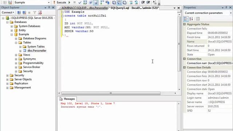Viewport: 233px width, 131px height.
Task: Toggle Include Actual Execution Plan
Action: point(102,3)
